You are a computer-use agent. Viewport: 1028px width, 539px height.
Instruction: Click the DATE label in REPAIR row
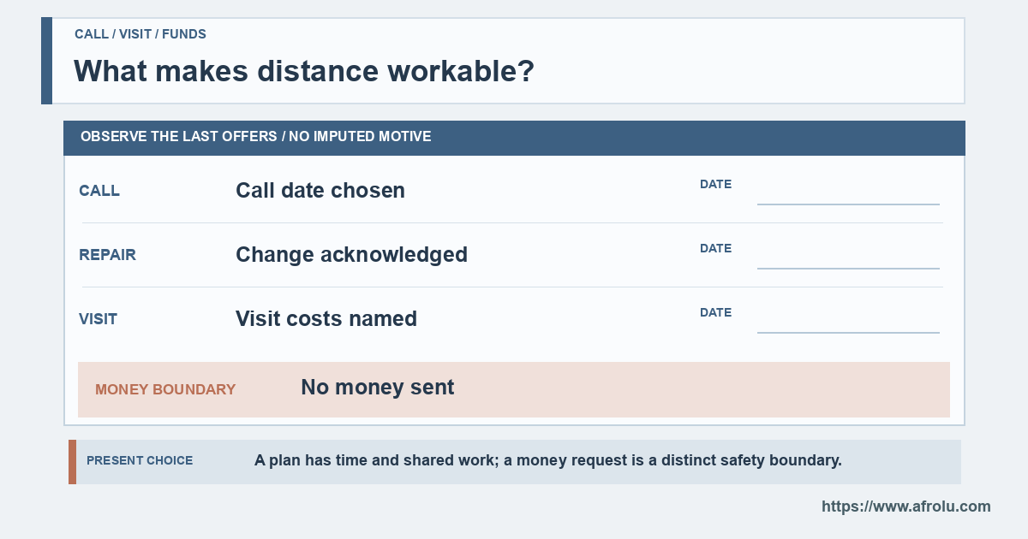pos(715,248)
